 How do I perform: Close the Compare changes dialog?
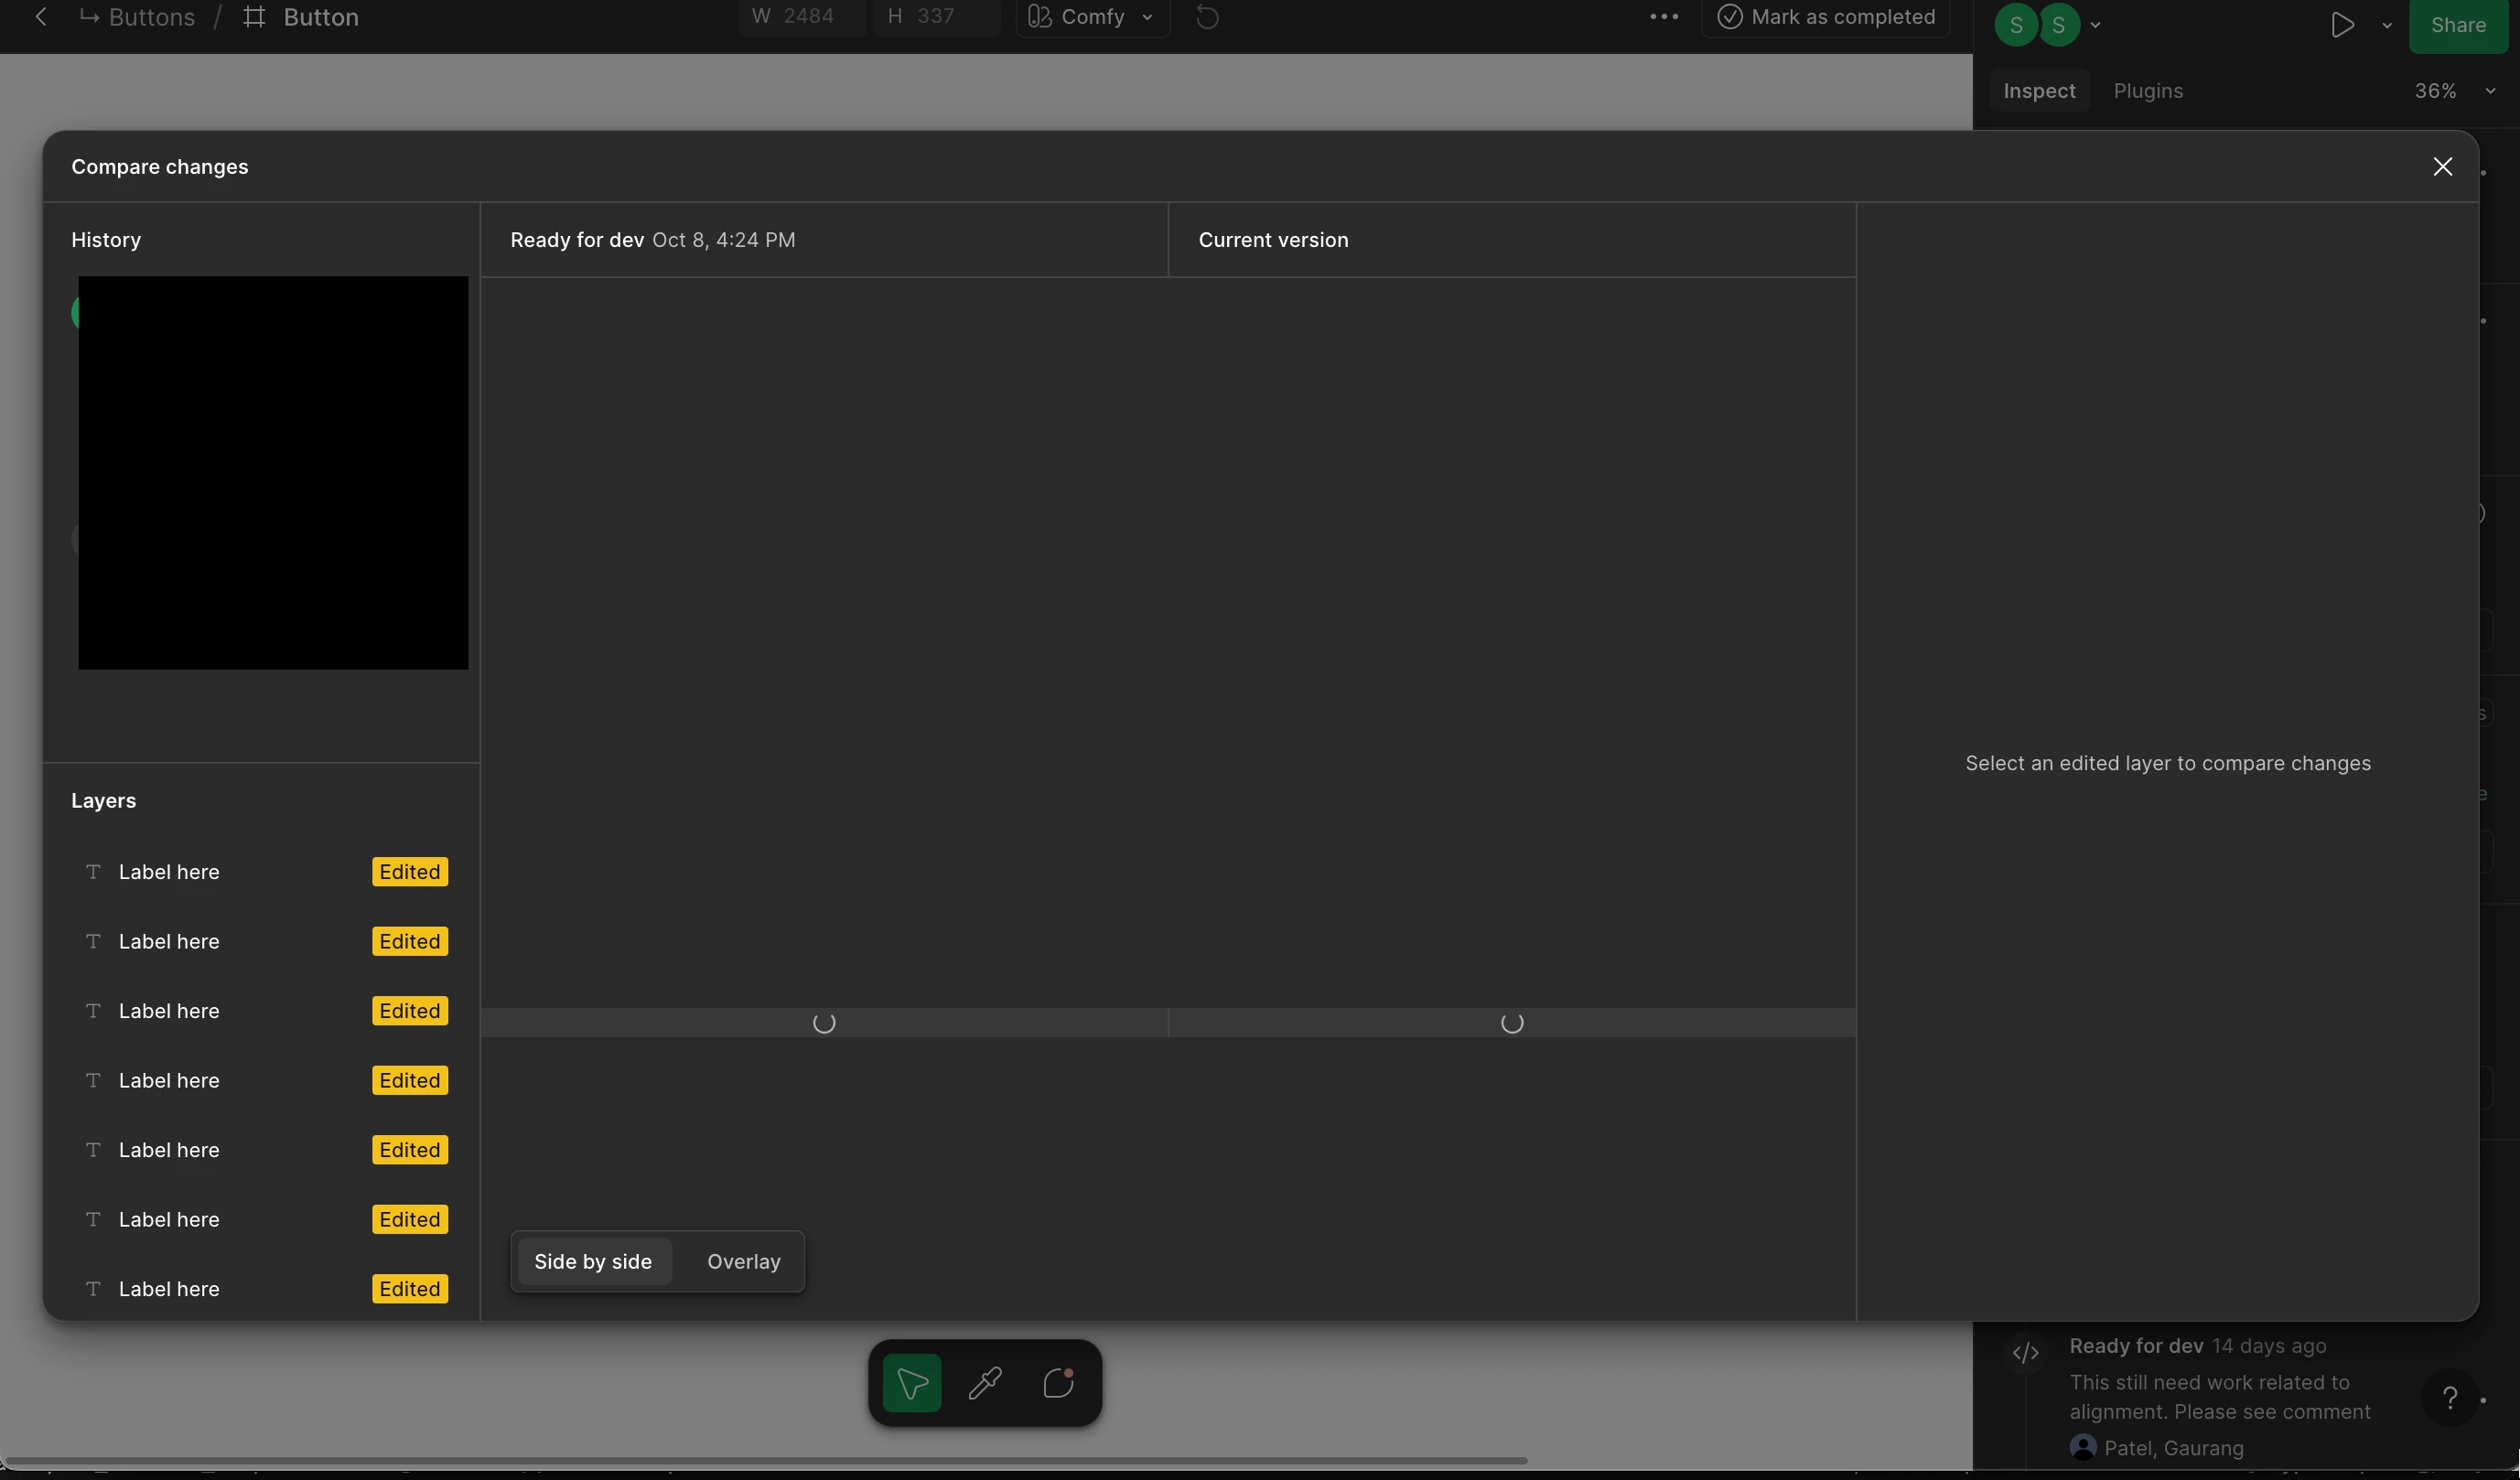coord(2442,166)
